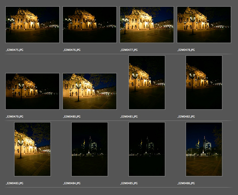The height and width of the screenshot is (195, 238).
Task: Click the filename label _E2M0486.JPG
Action: (186, 183)
